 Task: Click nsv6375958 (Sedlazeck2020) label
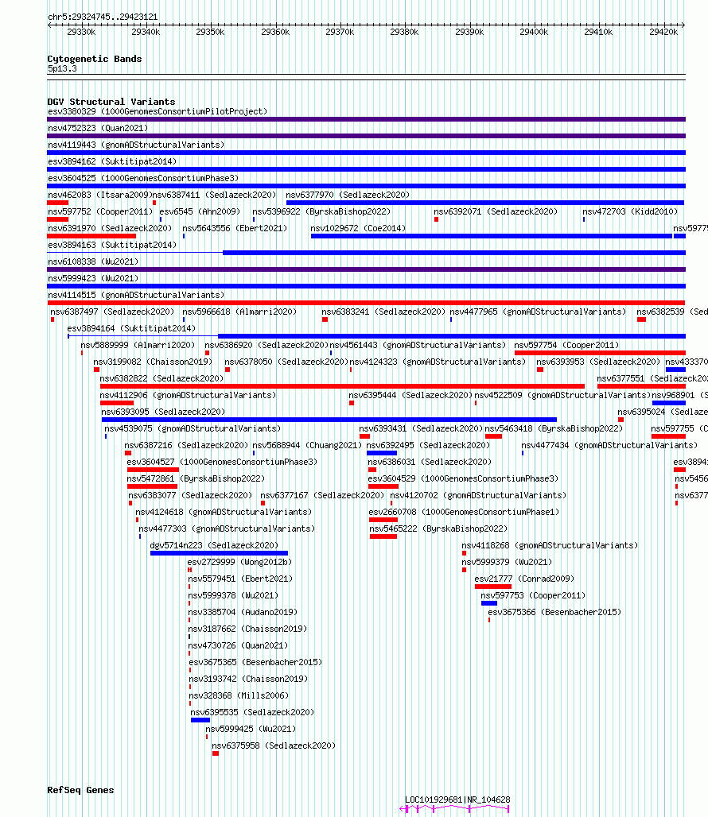pyautogui.click(x=274, y=745)
